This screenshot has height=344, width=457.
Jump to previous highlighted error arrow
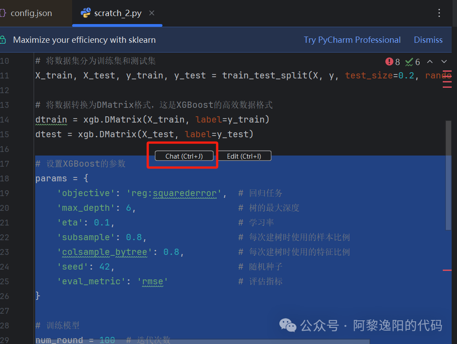point(429,61)
